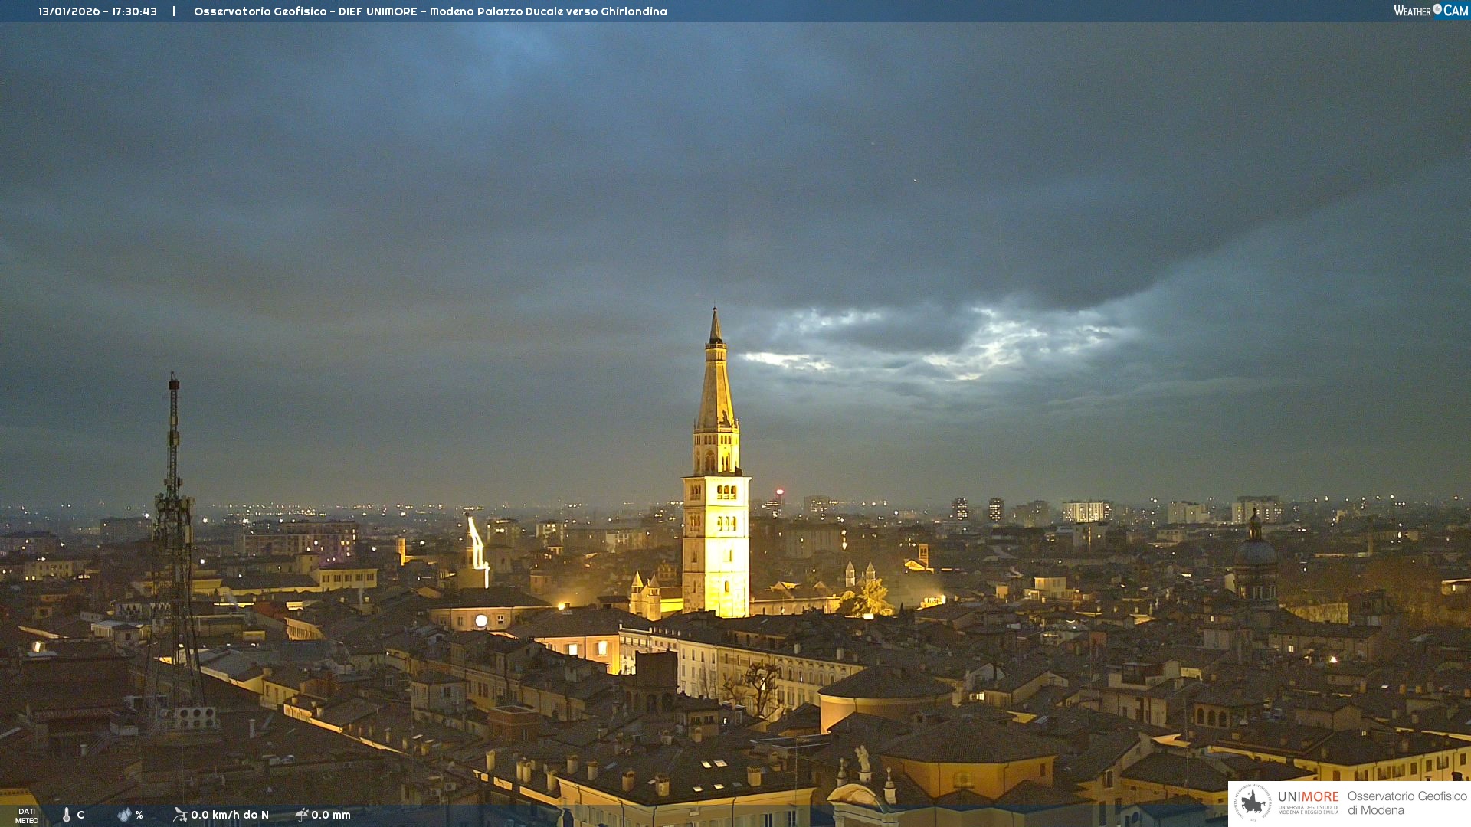Click the 0.0 km/h da N wind reading
1471x827 pixels.
point(230,816)
